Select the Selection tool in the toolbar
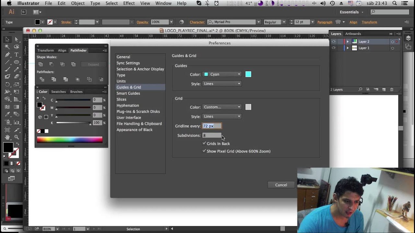The height and width of the screenshot is (233, 415). point(7,39)
